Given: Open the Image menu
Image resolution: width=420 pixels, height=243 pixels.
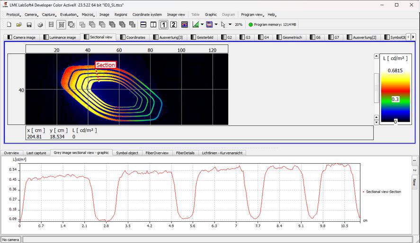Looking at the screenshot, I should [104, 15].
